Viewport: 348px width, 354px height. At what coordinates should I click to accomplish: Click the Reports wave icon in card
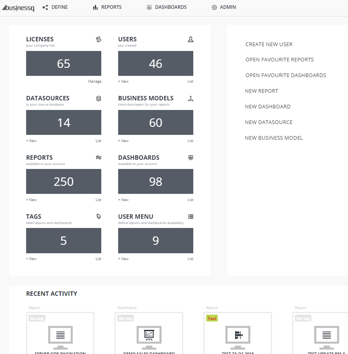pos(98,157)
